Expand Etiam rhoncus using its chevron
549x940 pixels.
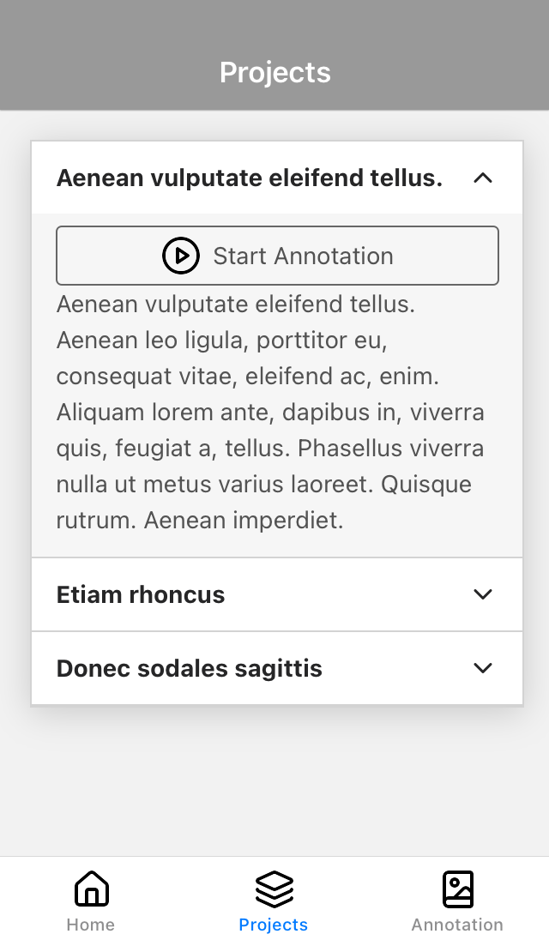483,594
